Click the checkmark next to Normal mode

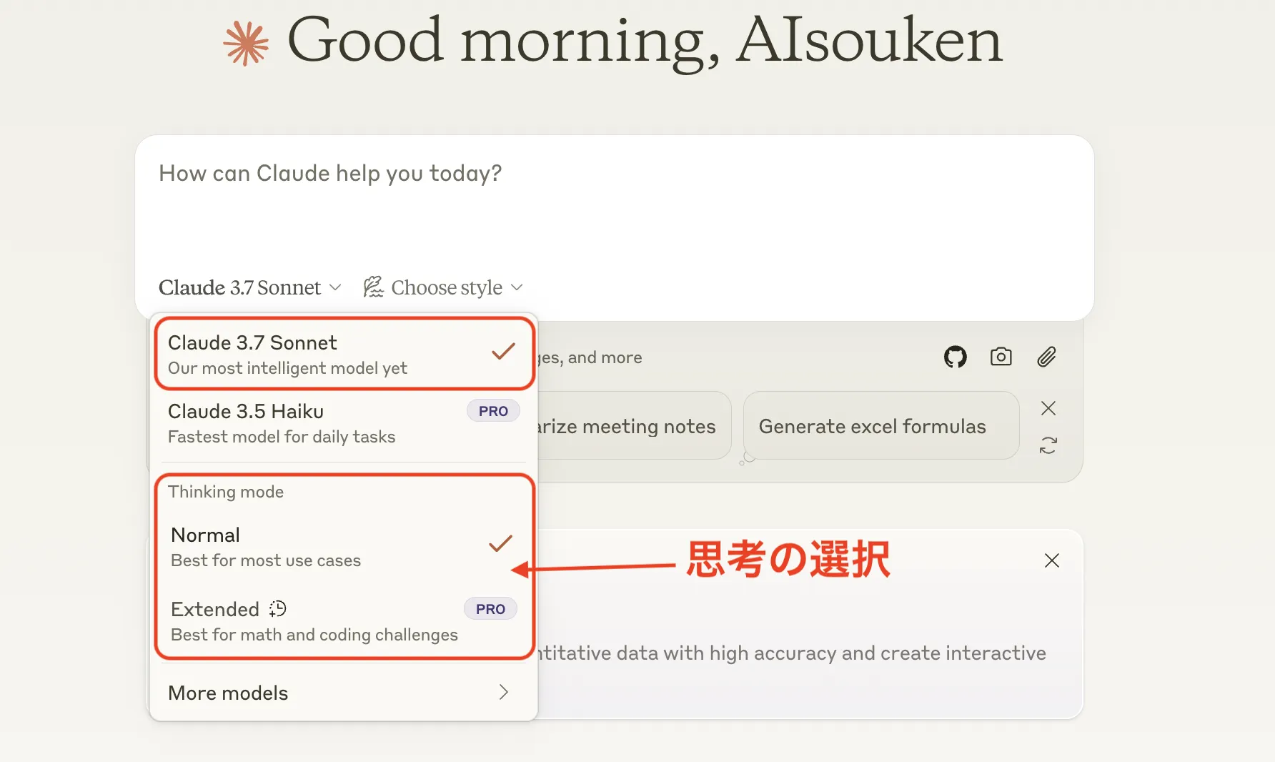(500, 543)
